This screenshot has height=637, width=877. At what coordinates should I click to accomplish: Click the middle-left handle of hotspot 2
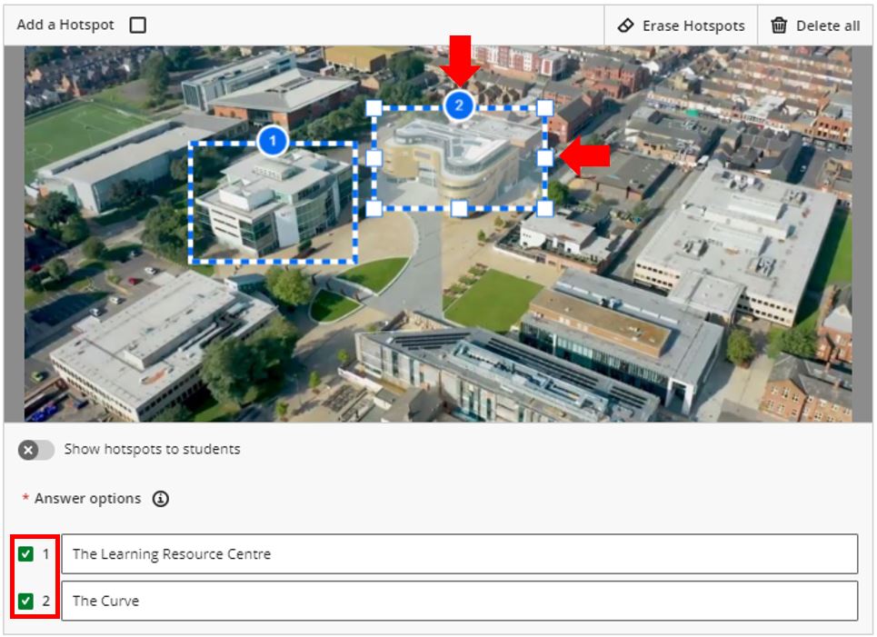(374, 158)
